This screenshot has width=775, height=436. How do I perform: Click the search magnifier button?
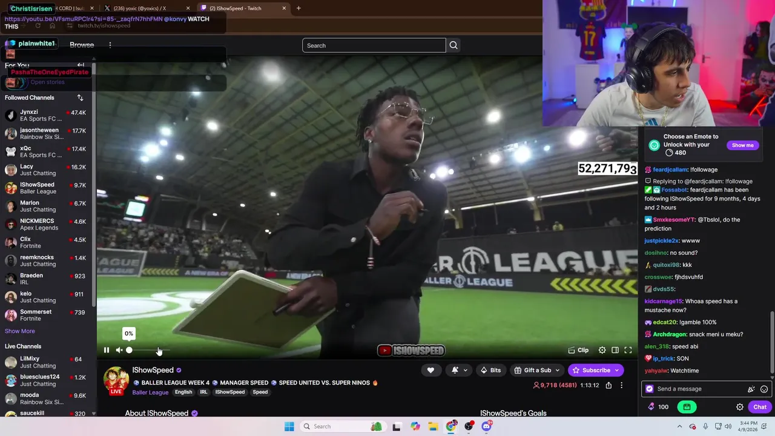pos(453,45)
